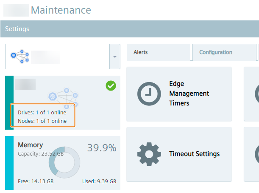
Task: Click the clock icon on Edge Management Timers
Action: click(x=149, y=94)
